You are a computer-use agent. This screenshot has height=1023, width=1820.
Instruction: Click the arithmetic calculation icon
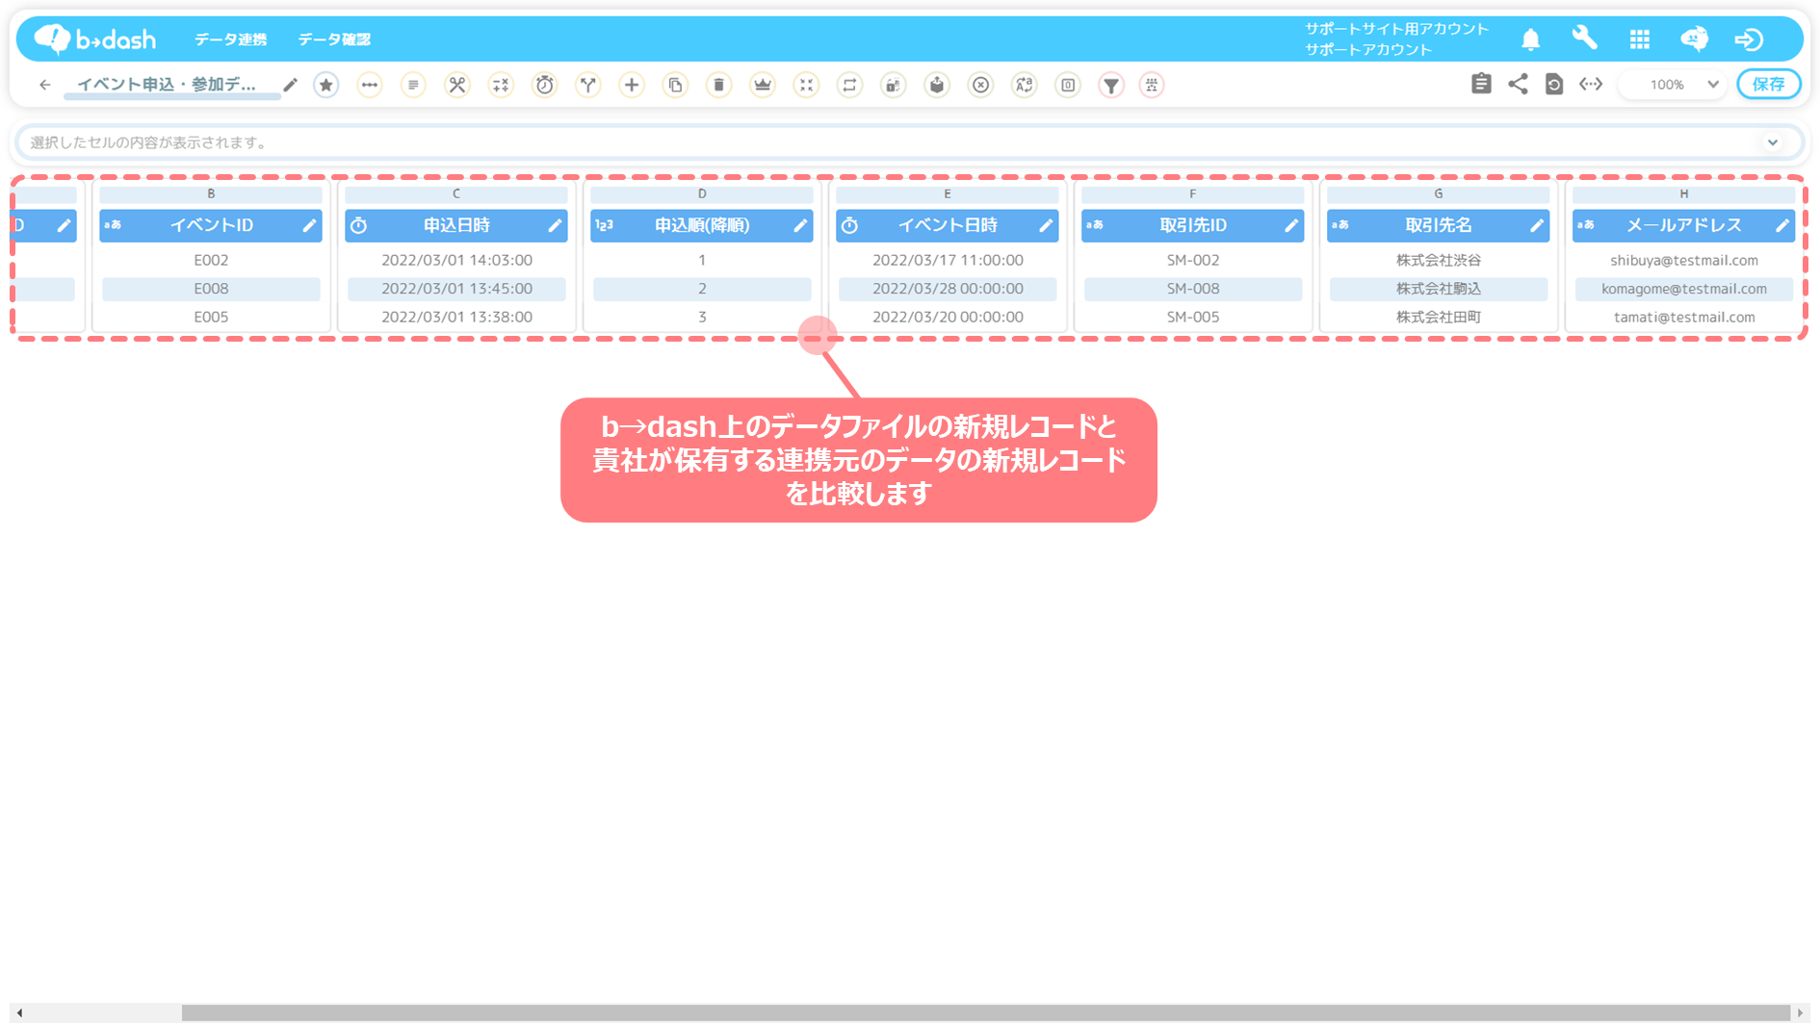(501, 85)
